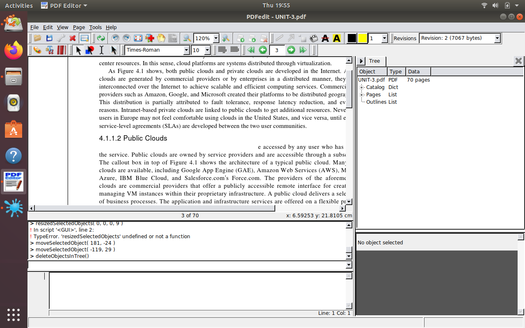The image size is (525, 328).
Task: Click the black color swatch
Action: (352, 38)
